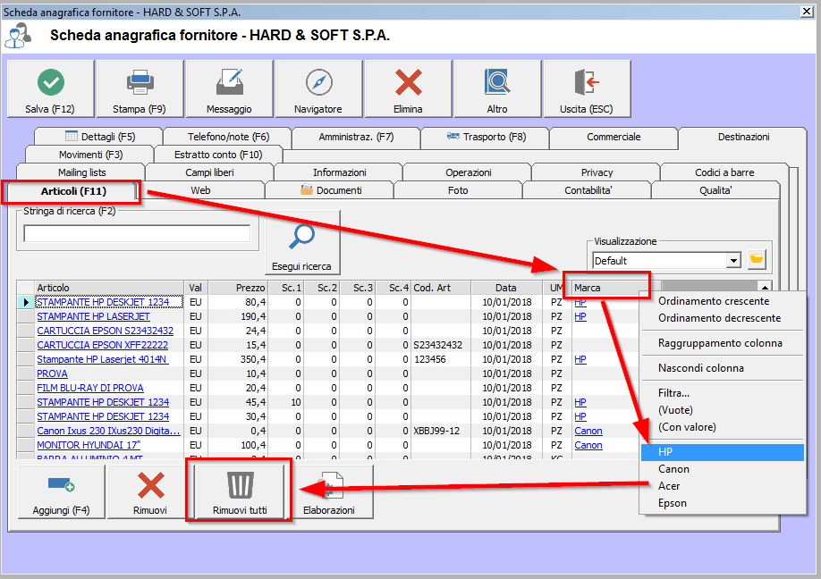Click the Salva (F12) save icon
This screenshot has height=579, width=821.
[x=50, y=88]
